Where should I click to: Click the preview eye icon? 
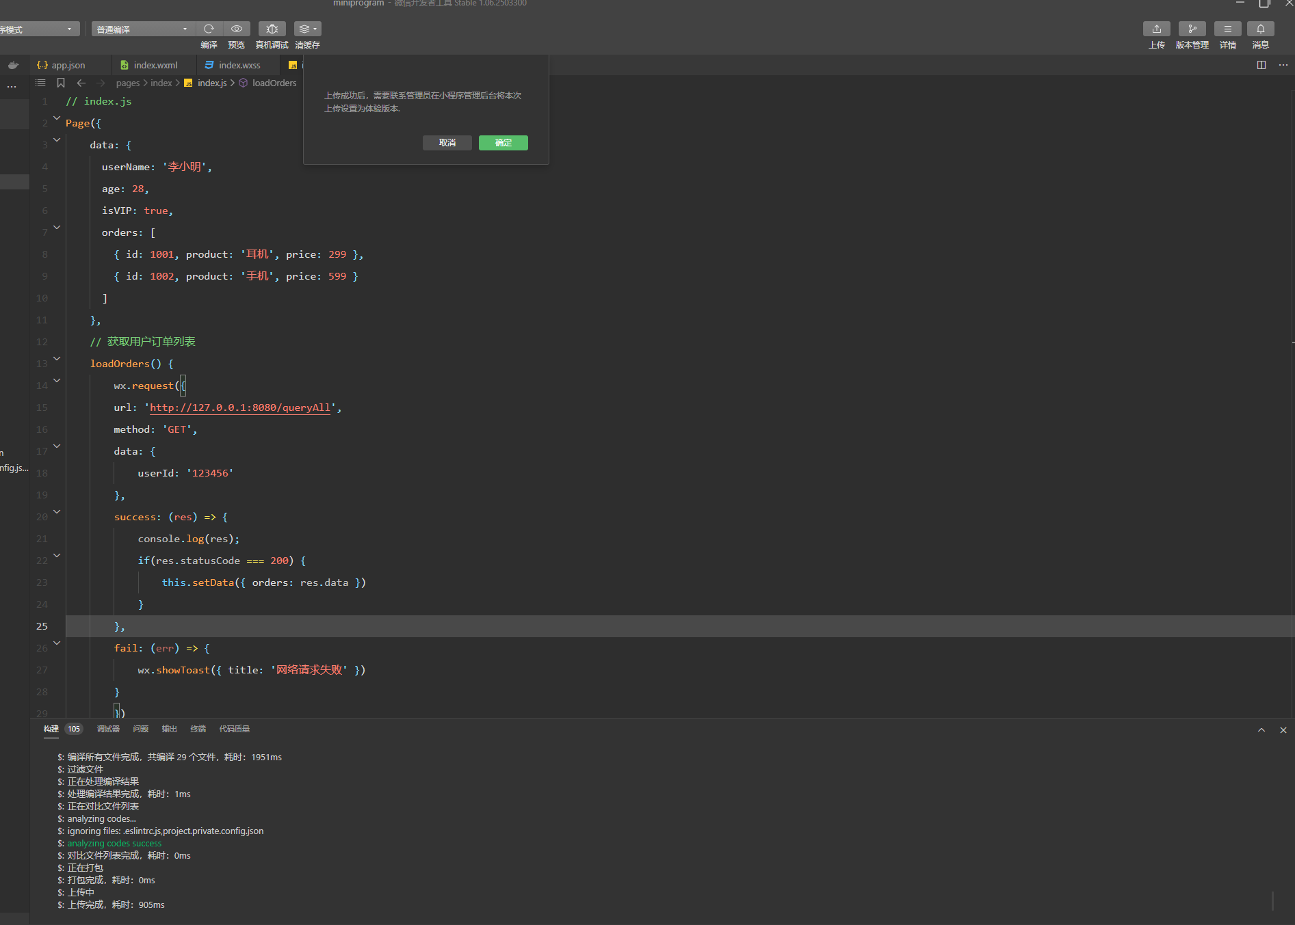(x=237, y=29)
